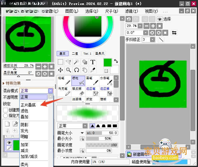Choose 滤色 blend mode
The image size is (198, 167).
click(24, 111)
